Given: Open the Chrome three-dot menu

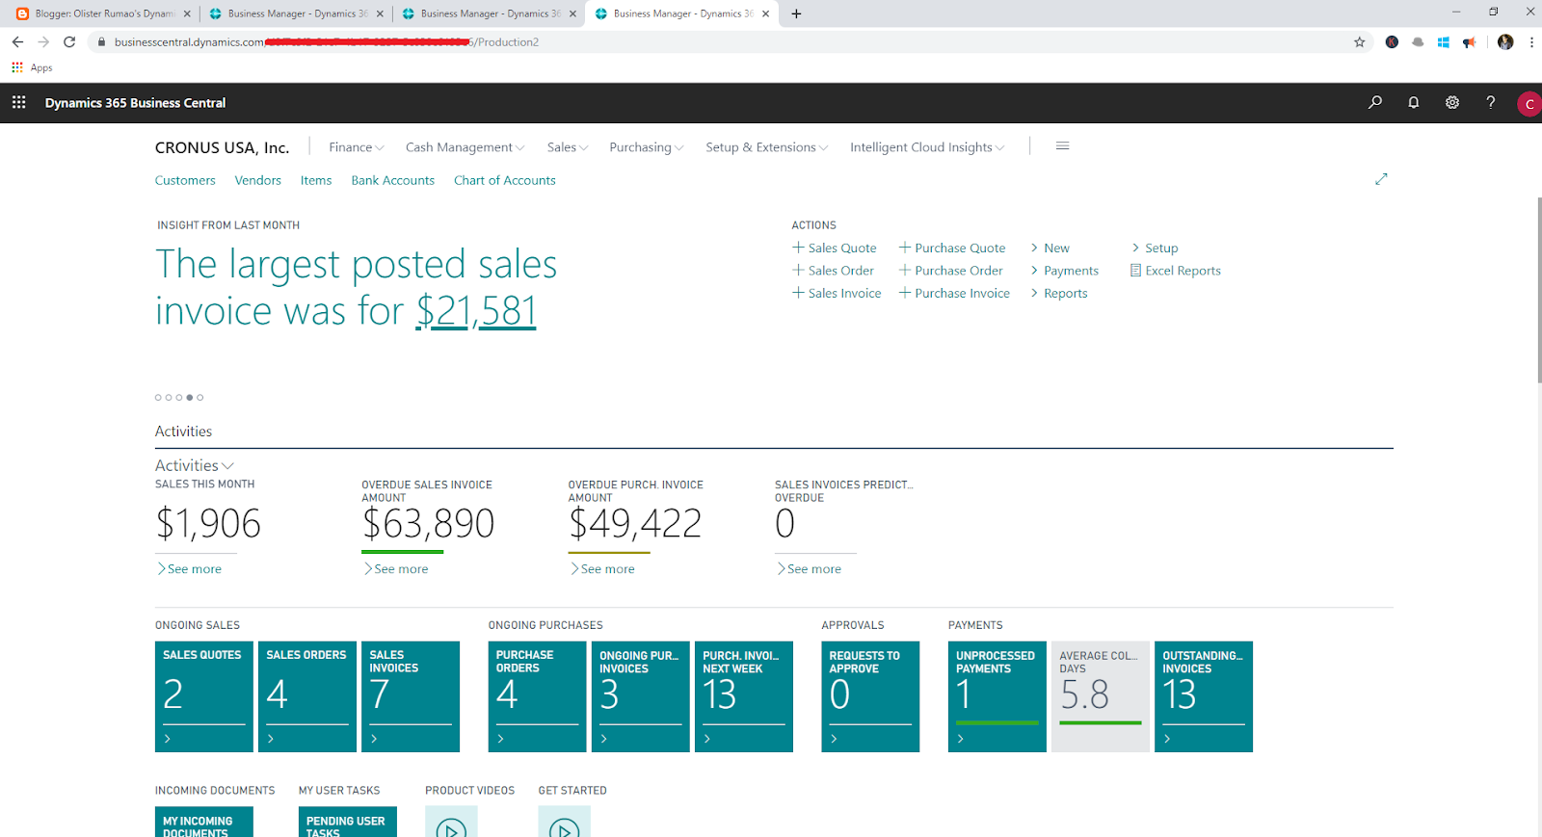Looking at the screenshot, I should click(1531, 41).
